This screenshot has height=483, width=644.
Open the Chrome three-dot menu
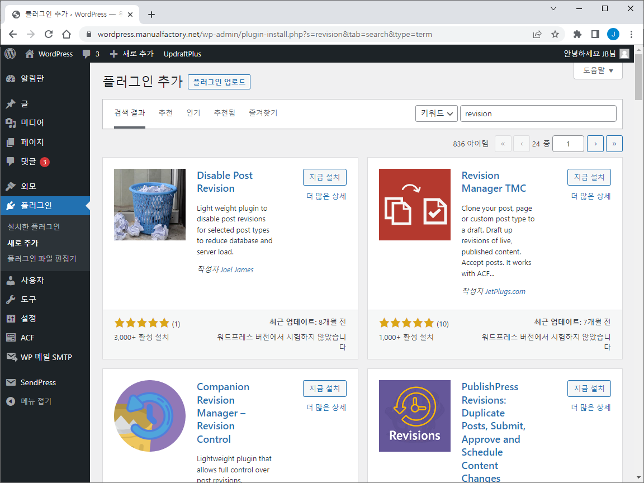coord(631,34)
